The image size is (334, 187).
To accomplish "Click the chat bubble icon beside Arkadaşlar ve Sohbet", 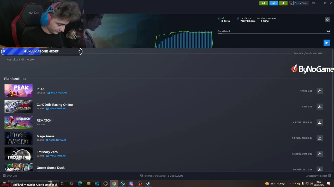I will [330, 176].
